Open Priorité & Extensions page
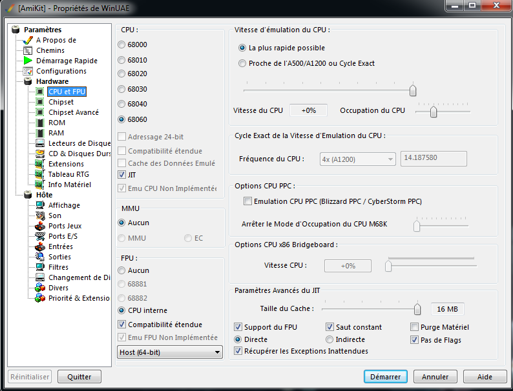This screenshot has height=391, width=513. coord(79,298)
